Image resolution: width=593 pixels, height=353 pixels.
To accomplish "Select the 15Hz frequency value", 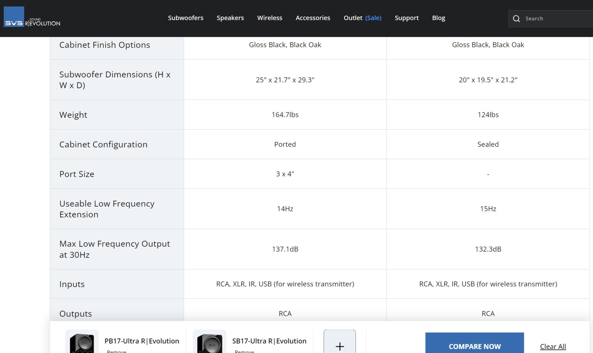I will (x=488, y=209).
